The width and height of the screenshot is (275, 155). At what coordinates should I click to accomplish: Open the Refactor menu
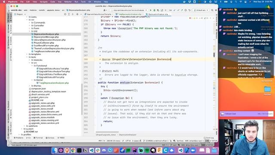[x=68, y=2]
